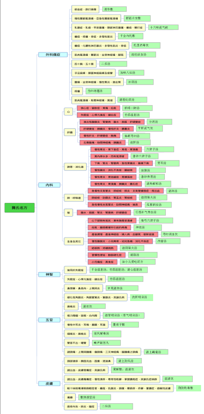This screenshot has height=414, width=204.
Task: Open the 神智 branch node
Action: 49,275
